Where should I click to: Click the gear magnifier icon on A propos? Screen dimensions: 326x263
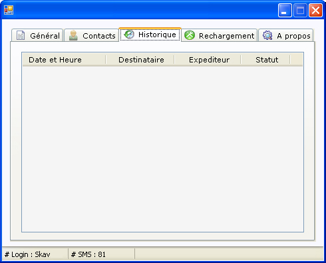267,35
